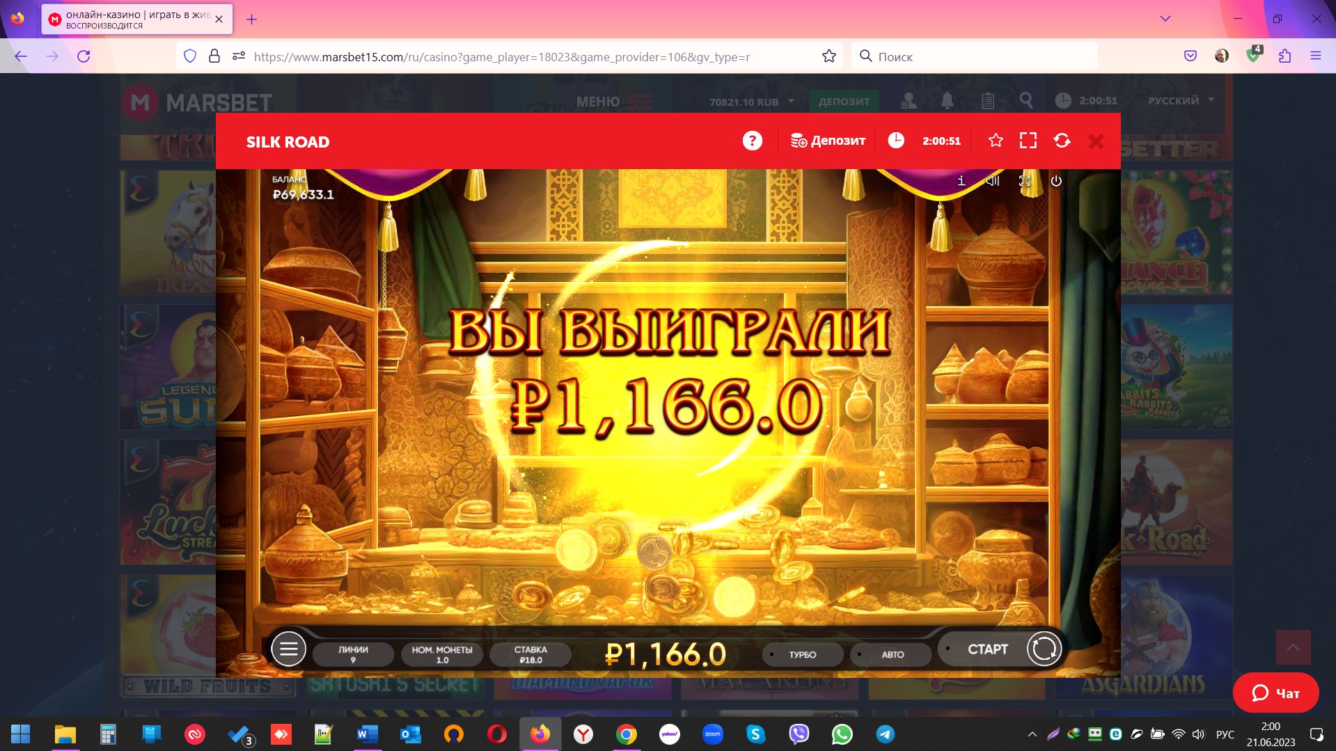Screen dimensions: 1336x751
Task: Expand the Silk Road game window to fullscreen
Action: pos(1028,141)
